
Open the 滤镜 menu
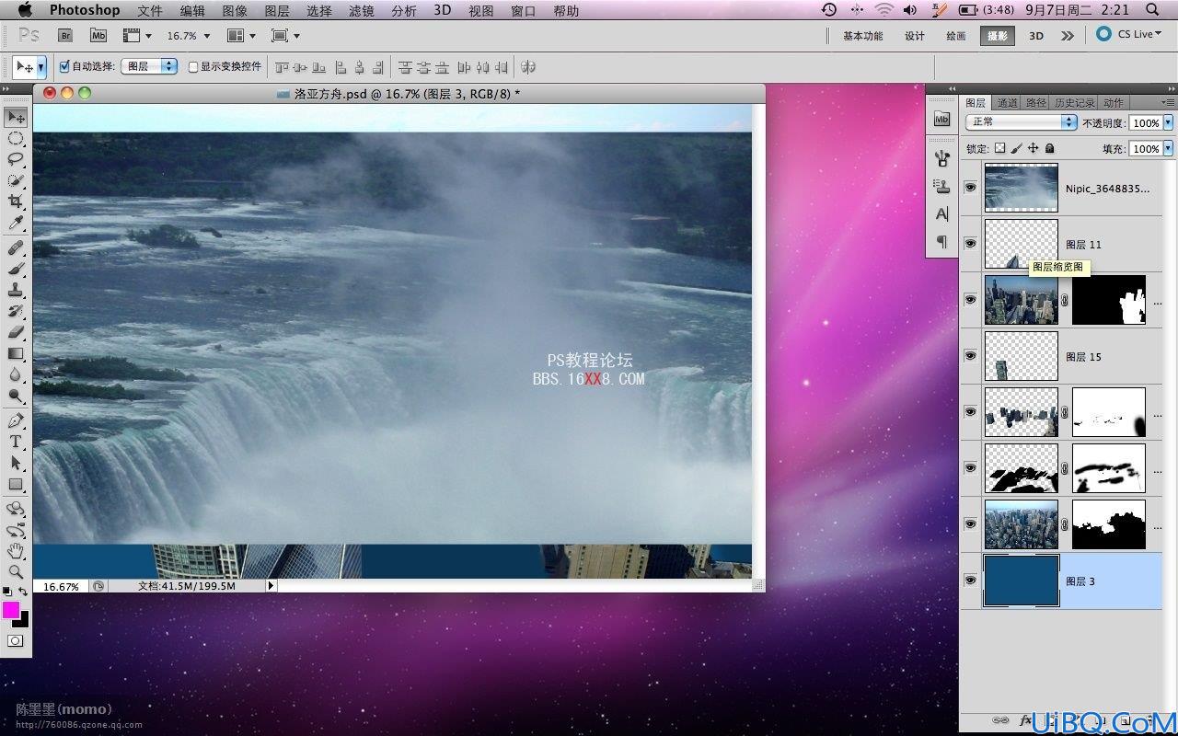[x=362, y=10]
